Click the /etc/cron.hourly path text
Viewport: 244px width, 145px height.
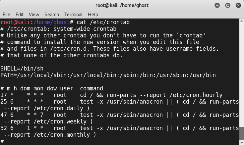tap(196, 95)
